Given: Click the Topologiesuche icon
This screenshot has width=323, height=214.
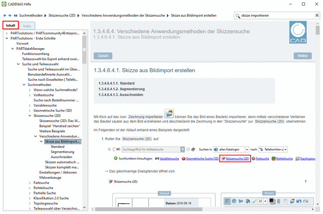Looking at the screenshot, I should tap(297, 159).
